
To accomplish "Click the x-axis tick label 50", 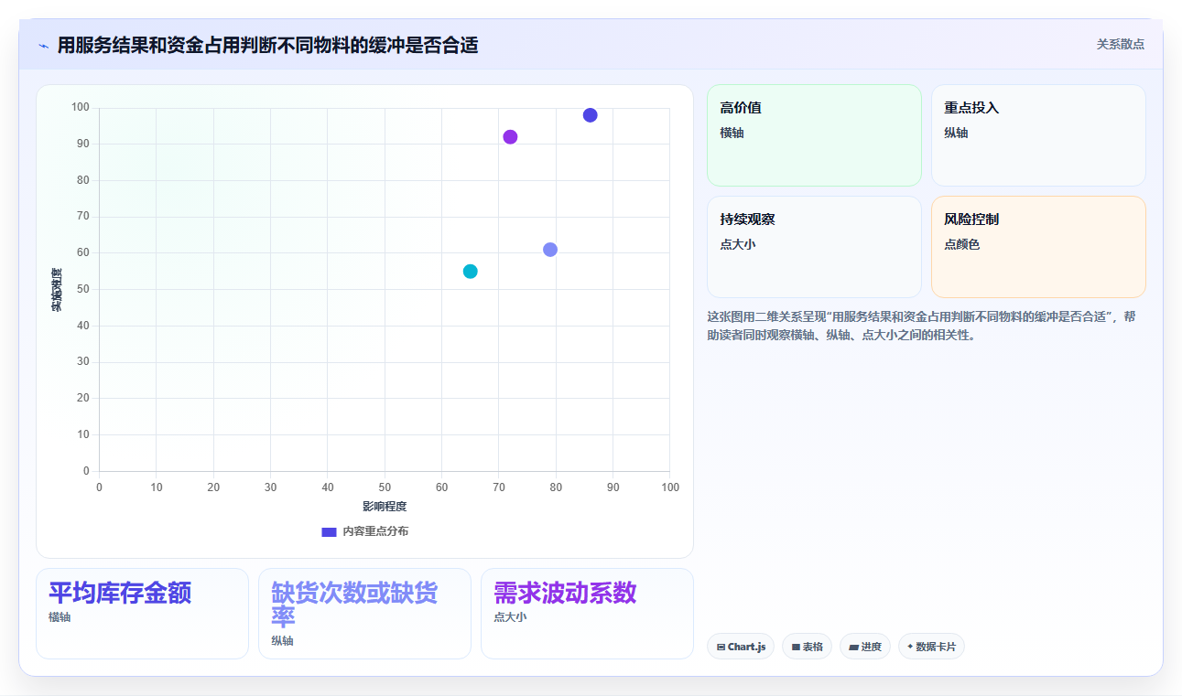I will click(x=385, y=487).
